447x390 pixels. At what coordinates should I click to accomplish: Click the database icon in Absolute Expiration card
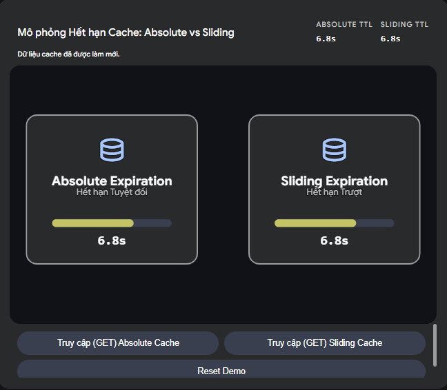[112, 150]
